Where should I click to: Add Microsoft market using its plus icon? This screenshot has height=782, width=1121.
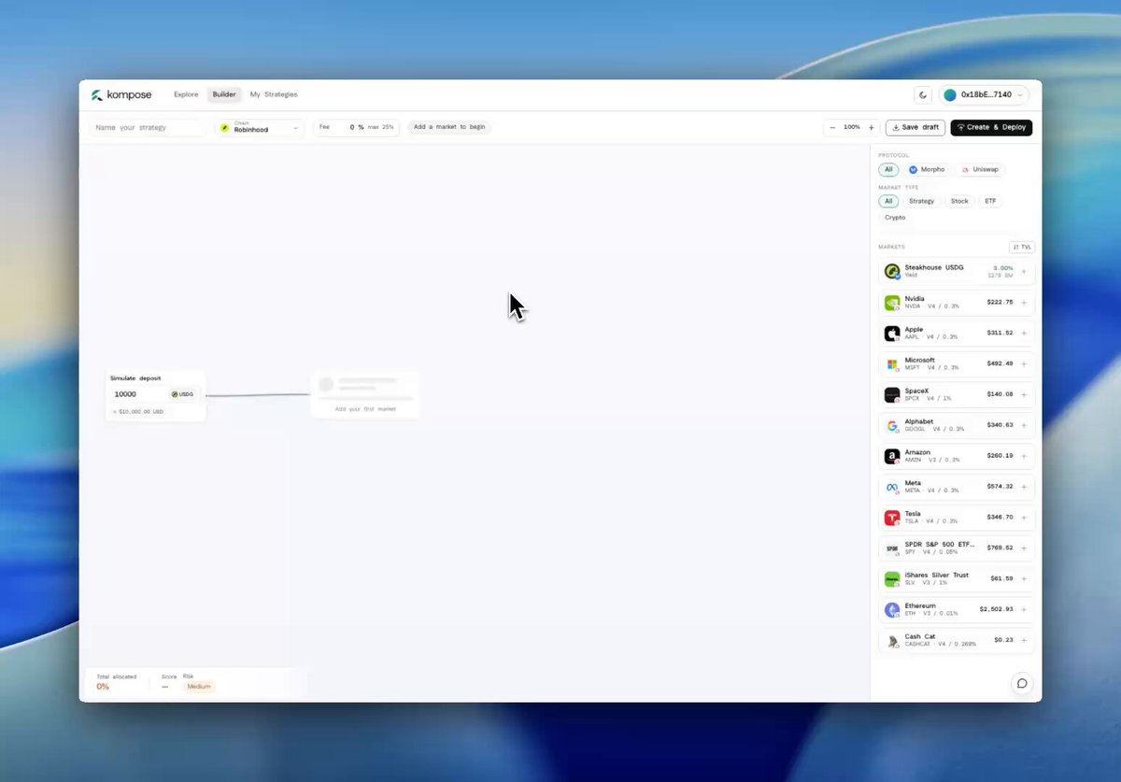pos(1024,363)
